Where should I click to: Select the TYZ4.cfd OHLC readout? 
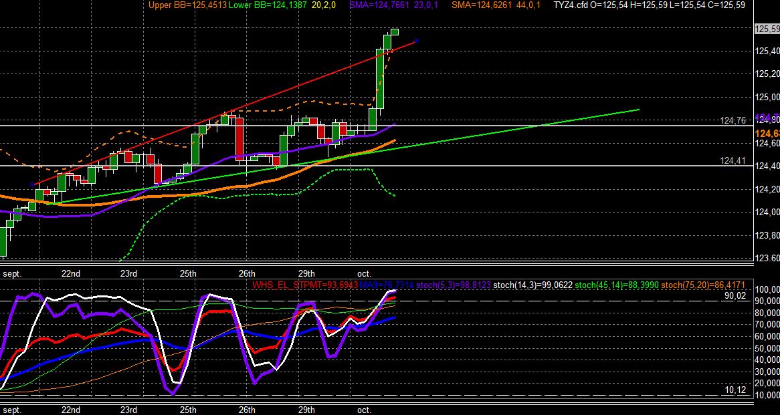click(650, 5)
